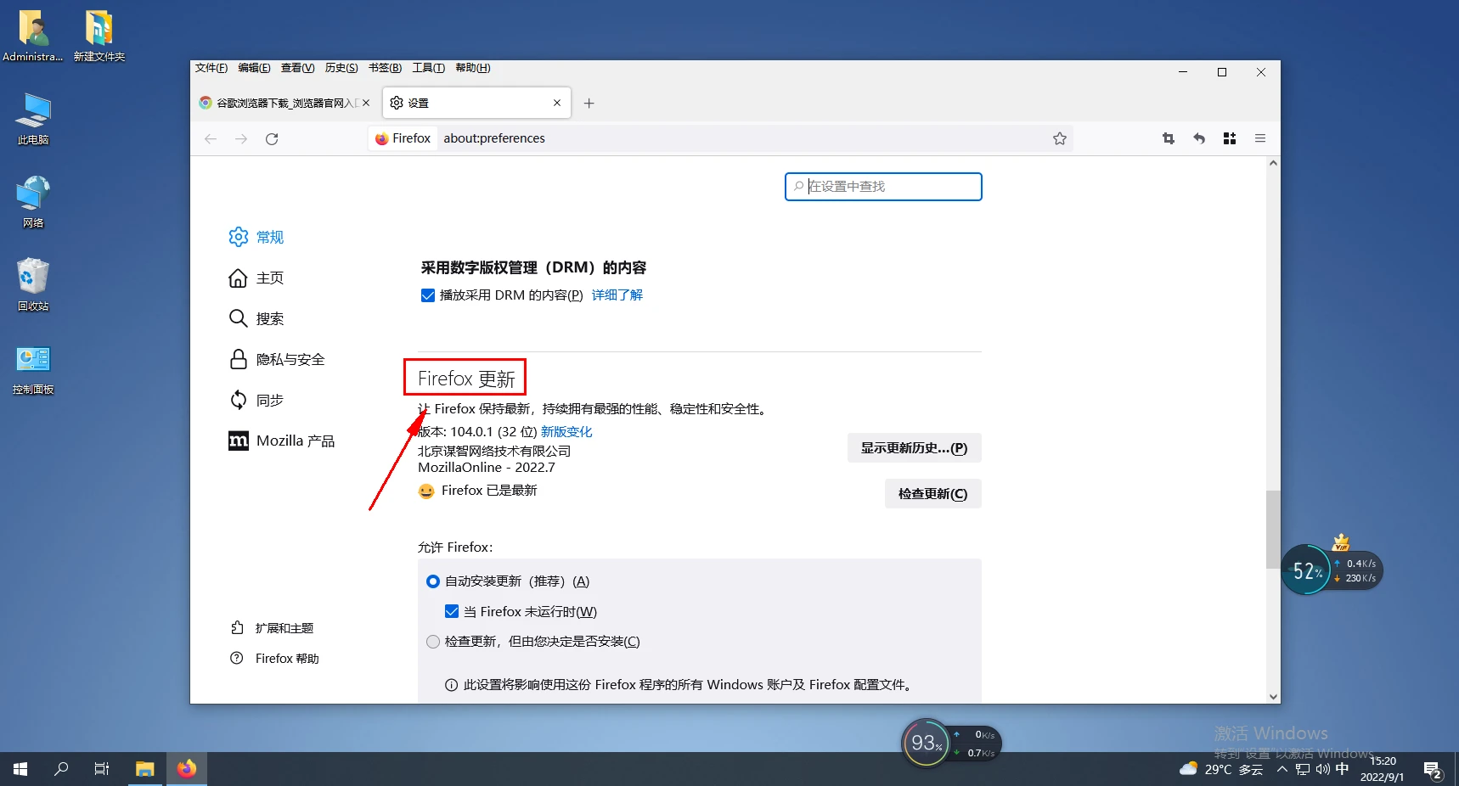Image resolution: width=1459 pixels, height=786 pixels.
Task: Open a new tab with plus button
Action: click(x=589, y=103)
